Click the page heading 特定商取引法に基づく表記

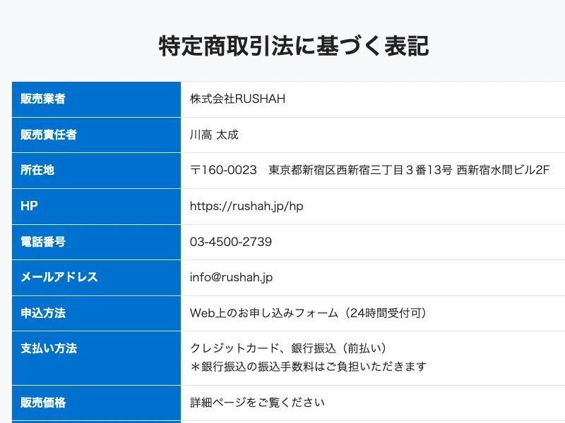coord(294,47)
